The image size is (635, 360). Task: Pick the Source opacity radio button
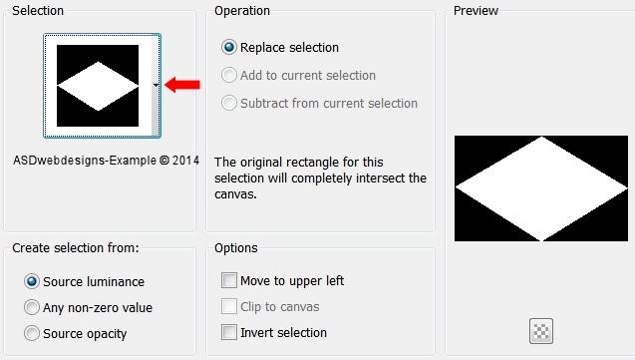32,333
